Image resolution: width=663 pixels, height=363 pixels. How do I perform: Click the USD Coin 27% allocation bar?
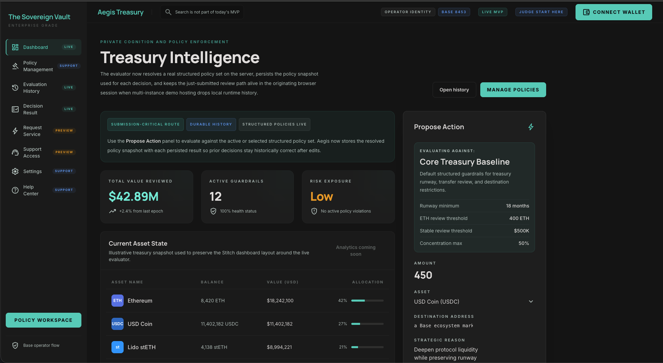tap(367, 324)
